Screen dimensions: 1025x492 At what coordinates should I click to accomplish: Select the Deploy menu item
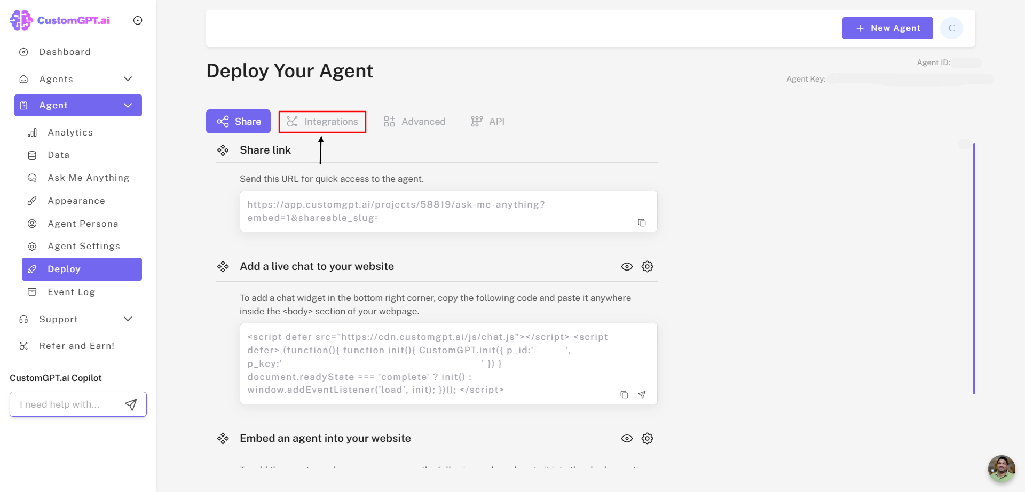click(x=82, y=269)
